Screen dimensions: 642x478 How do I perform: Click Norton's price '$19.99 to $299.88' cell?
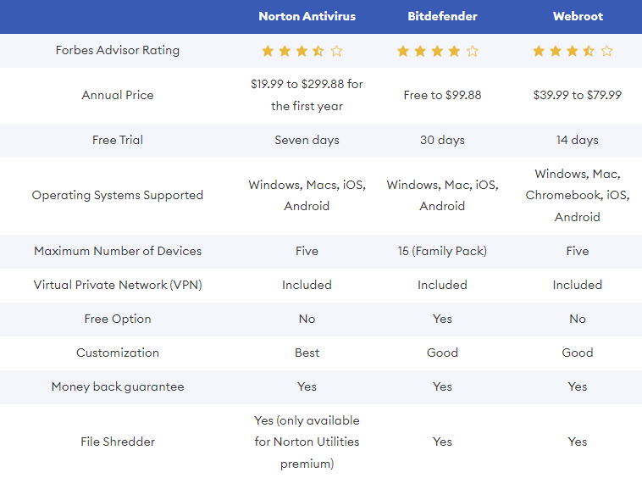[307, 95]
